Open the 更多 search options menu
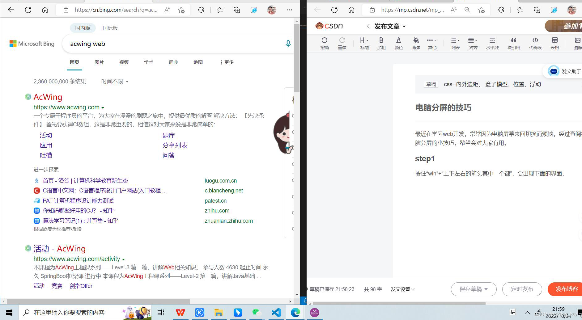The height and width of the screenshot is (320, 582). (x=227, y=62)
